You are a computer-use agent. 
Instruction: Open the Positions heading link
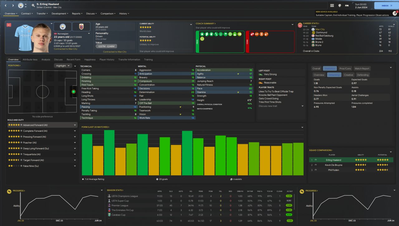14,66
